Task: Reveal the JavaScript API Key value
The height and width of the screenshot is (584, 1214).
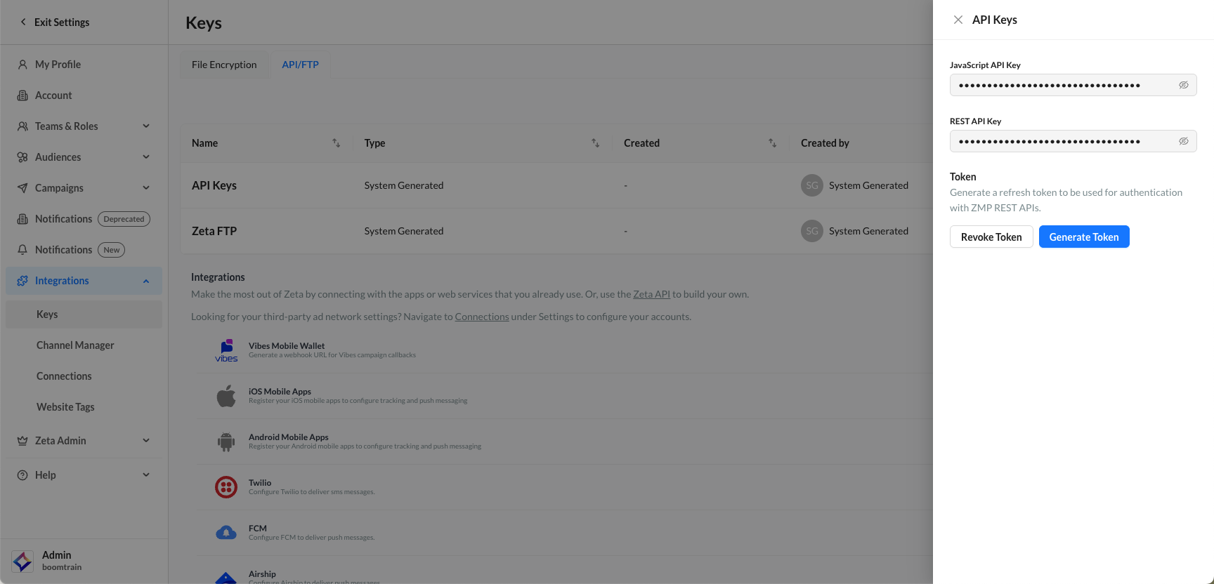Action: point(1183,85)
